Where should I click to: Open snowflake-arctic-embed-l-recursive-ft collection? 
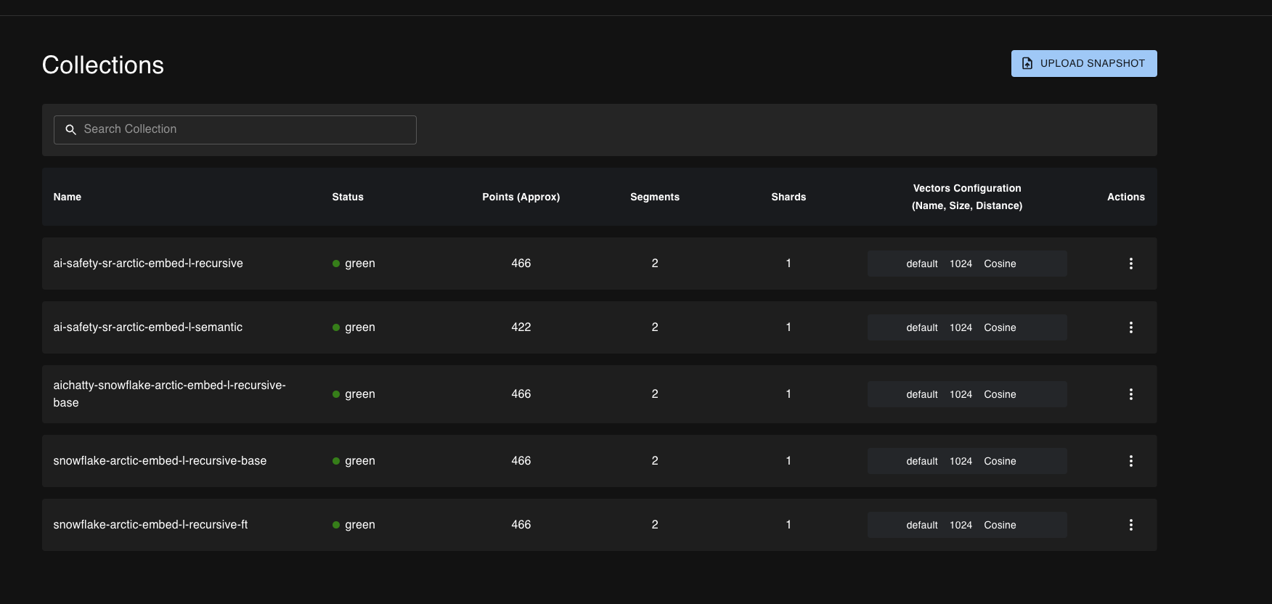(x=150, y=525)
